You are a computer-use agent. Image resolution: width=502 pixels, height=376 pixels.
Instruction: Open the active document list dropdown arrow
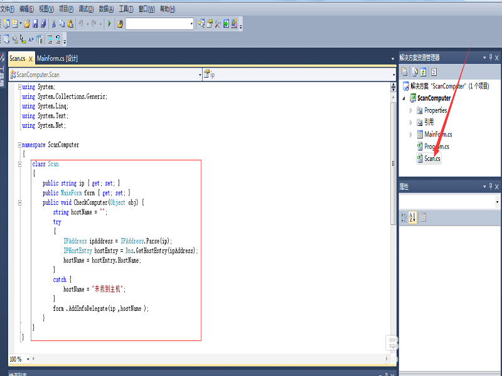click(393, 59)
